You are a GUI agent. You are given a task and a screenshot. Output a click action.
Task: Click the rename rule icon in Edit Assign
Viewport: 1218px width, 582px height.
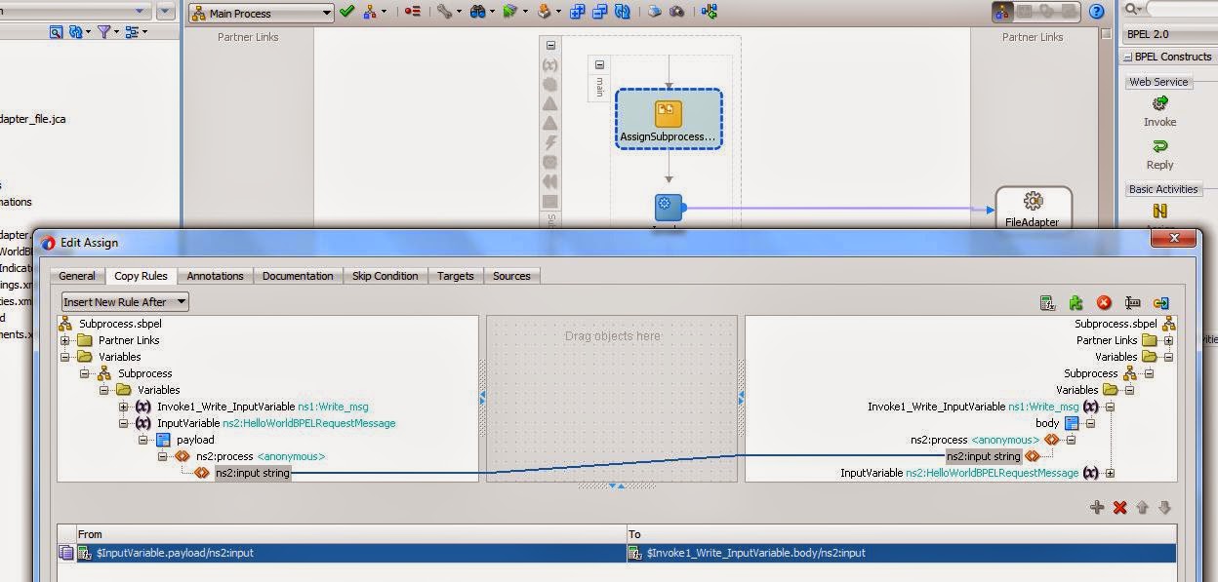pos(1132,303)
